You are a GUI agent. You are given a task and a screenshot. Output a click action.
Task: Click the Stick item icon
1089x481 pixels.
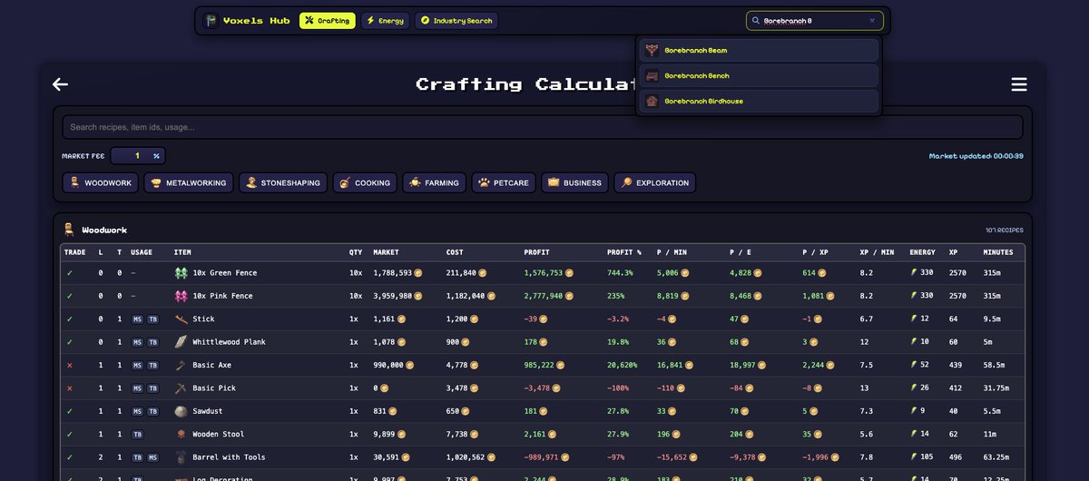click(181, 319)
